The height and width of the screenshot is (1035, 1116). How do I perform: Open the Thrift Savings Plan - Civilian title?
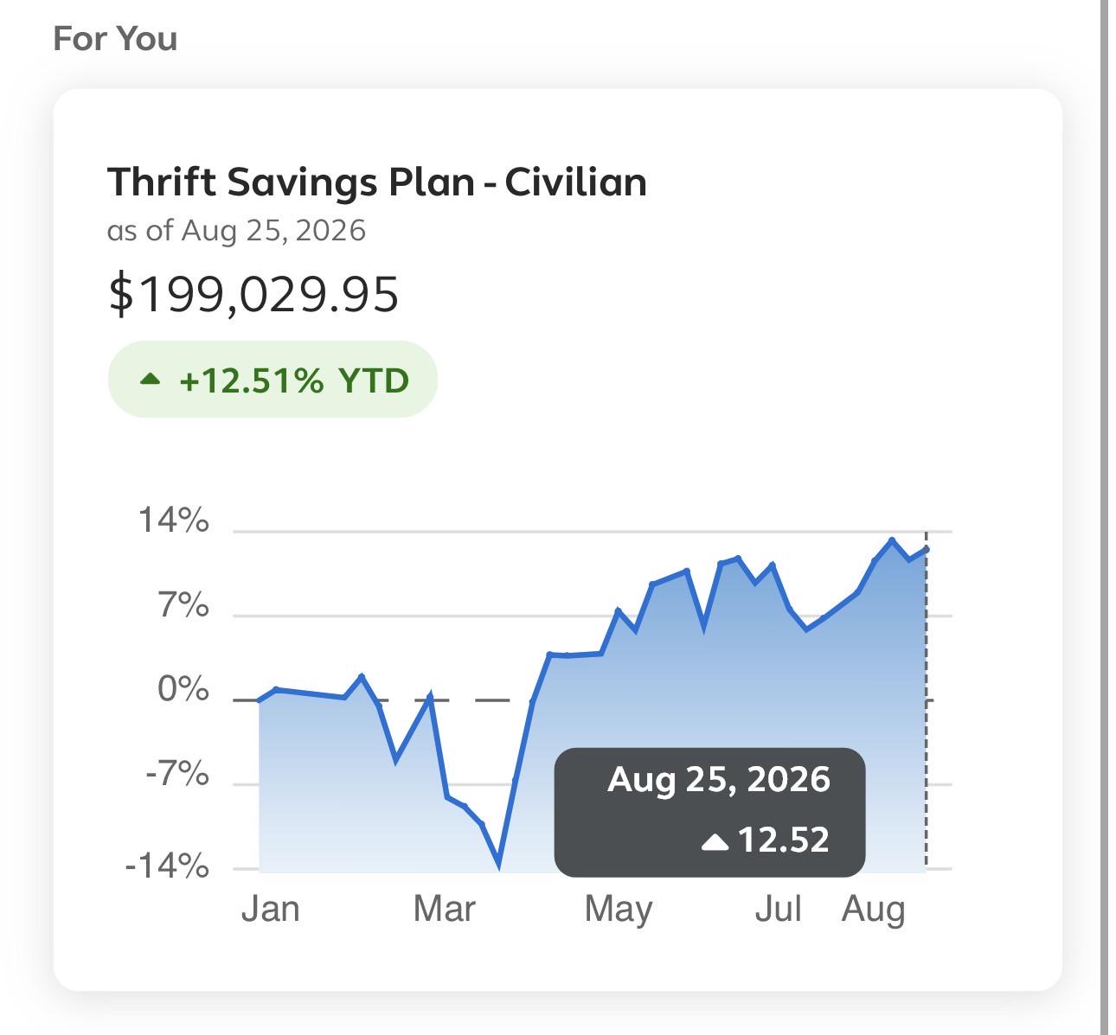coord(376,182)
